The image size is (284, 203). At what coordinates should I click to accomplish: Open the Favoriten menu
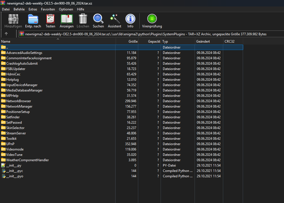[48, 9]
